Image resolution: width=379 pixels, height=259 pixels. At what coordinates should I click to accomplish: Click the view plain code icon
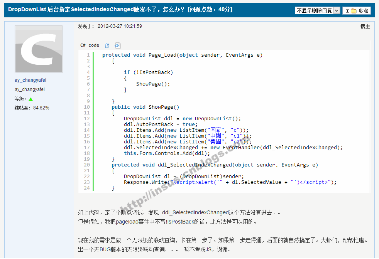coord(117,45)
